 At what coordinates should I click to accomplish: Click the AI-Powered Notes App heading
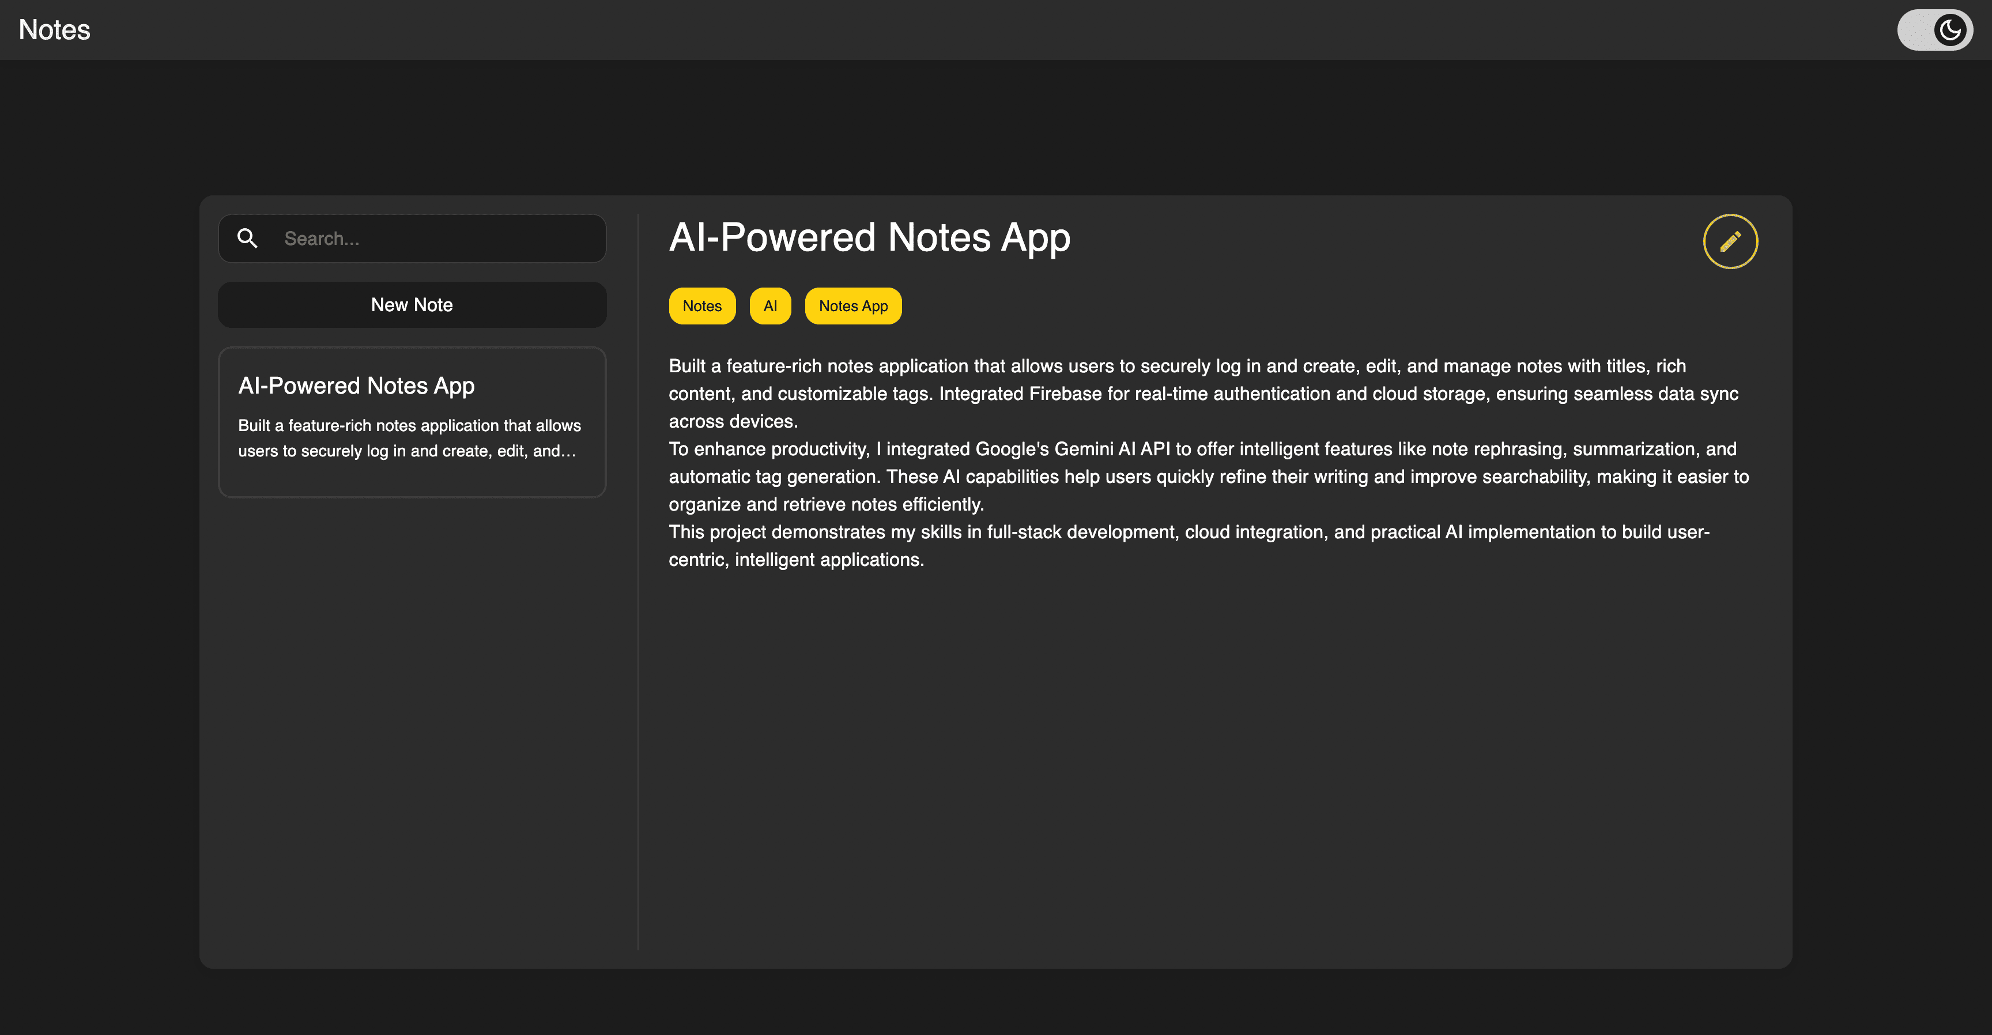pos(869,237)
